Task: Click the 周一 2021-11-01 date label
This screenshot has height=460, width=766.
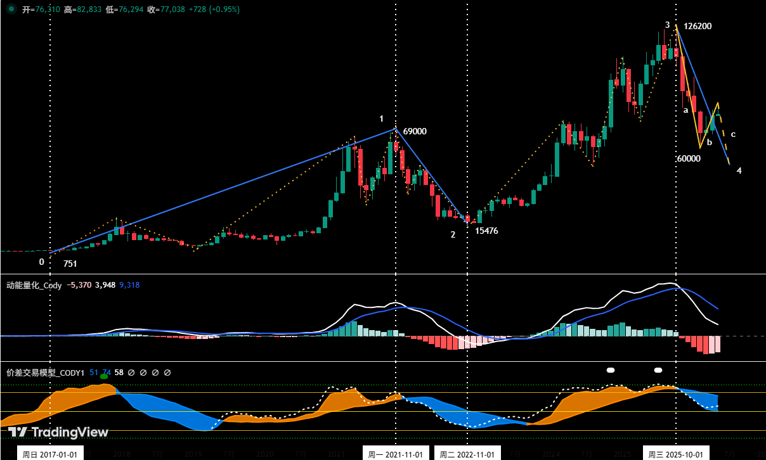Action: [x=396, y=454]
